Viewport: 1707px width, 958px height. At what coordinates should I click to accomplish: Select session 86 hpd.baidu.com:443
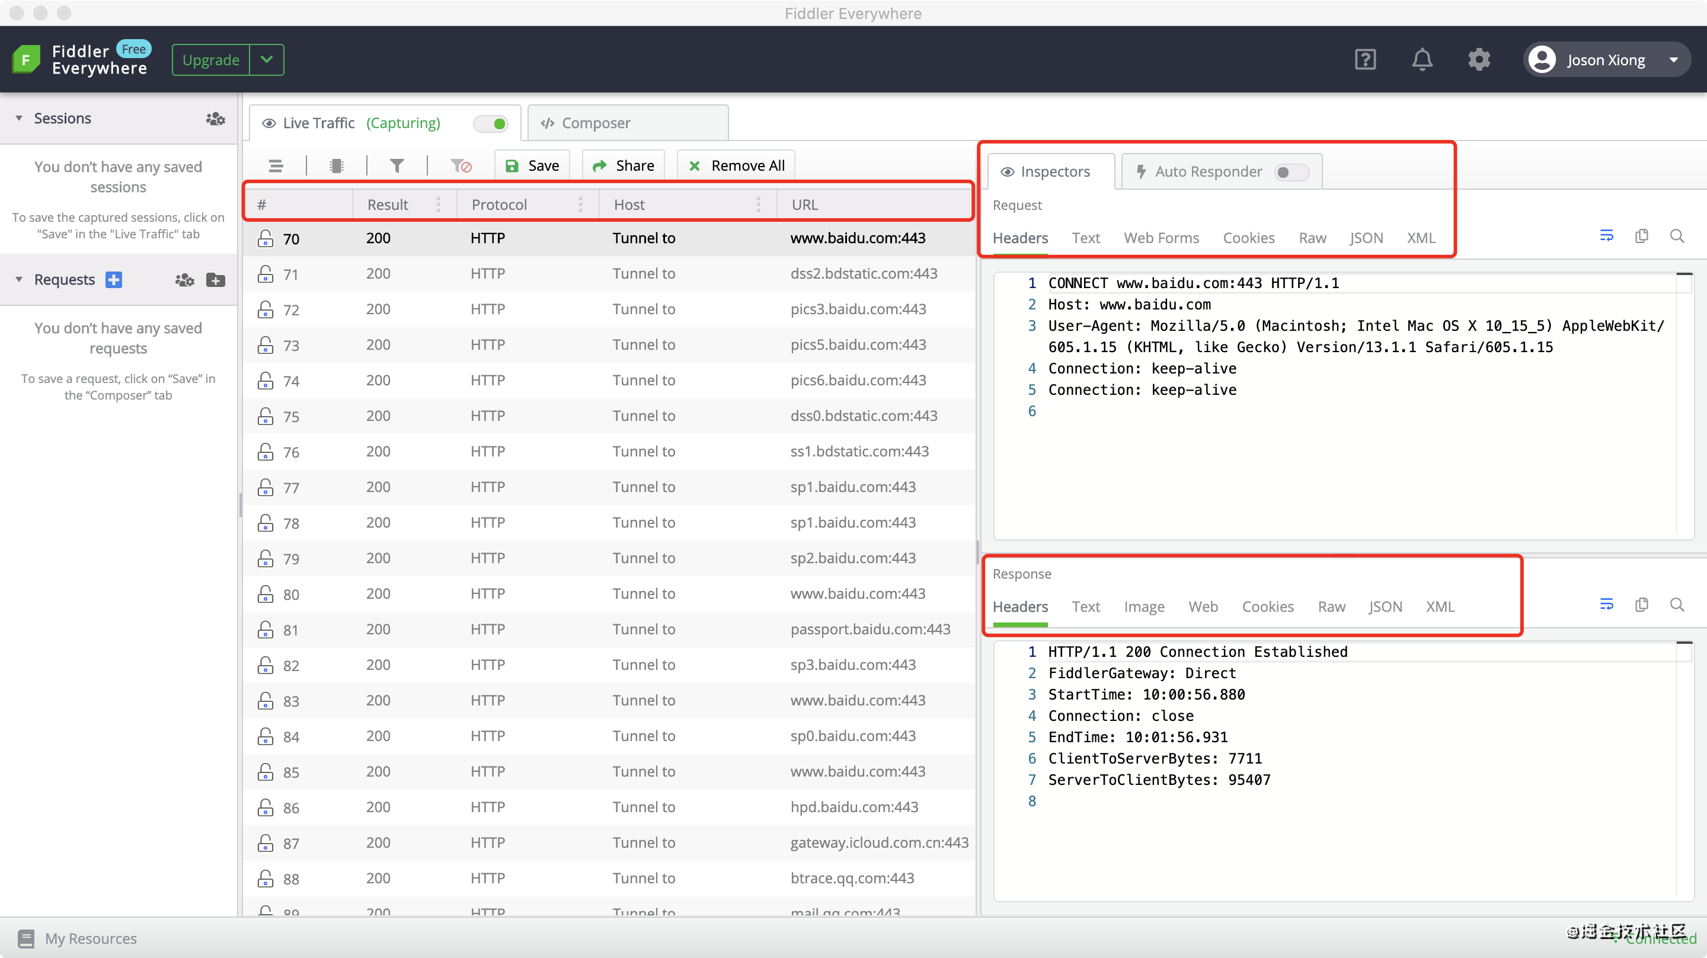pyautogui.click(x=609, y=807)
